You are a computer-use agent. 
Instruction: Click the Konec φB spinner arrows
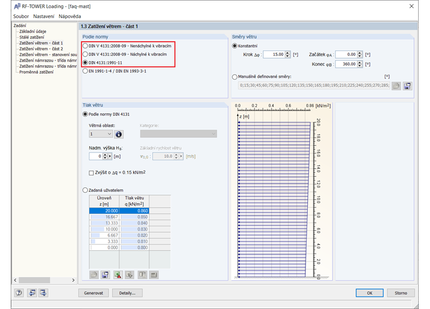pos(360,64)
